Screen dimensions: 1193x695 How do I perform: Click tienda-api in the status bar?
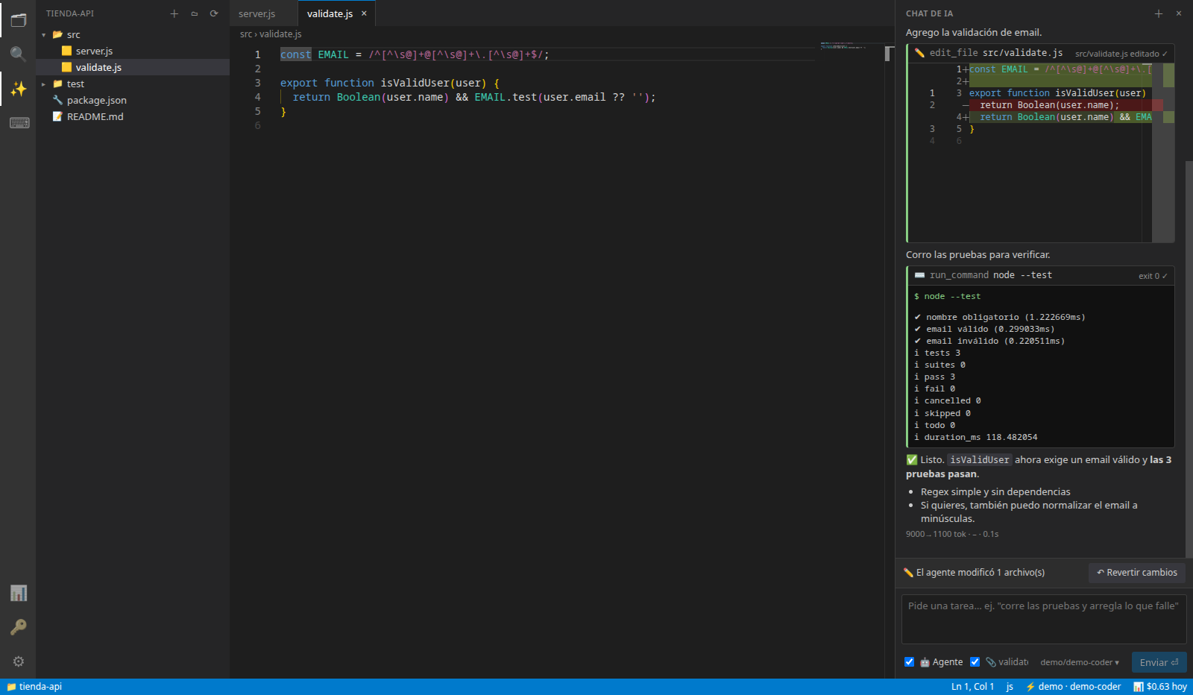coord(34,687)
